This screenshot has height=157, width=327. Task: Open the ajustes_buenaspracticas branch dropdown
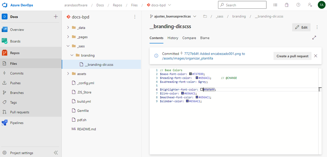click(x=173, y=16)
